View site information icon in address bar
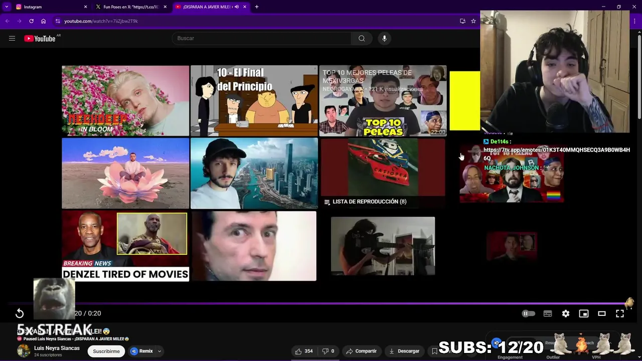 [58, 21]
